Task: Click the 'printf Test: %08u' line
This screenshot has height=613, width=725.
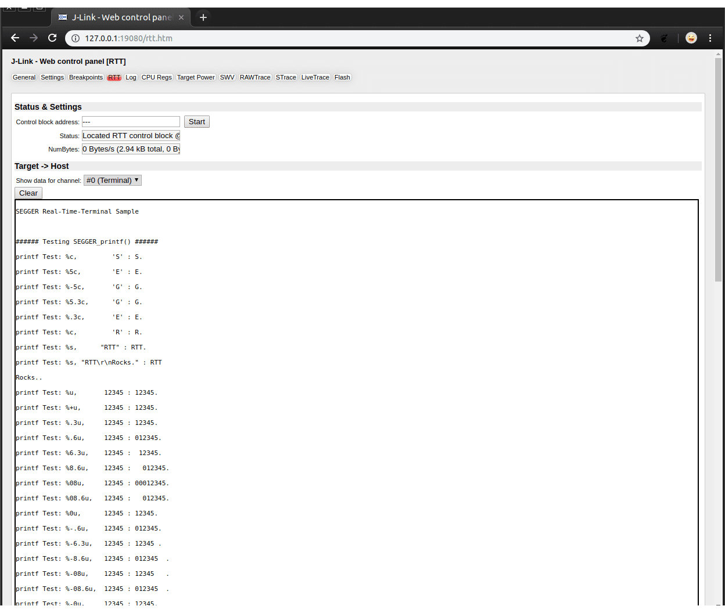Action: (92, 483)
